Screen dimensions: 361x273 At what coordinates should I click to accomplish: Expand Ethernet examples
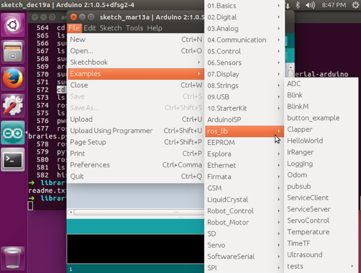coord(244,165)
